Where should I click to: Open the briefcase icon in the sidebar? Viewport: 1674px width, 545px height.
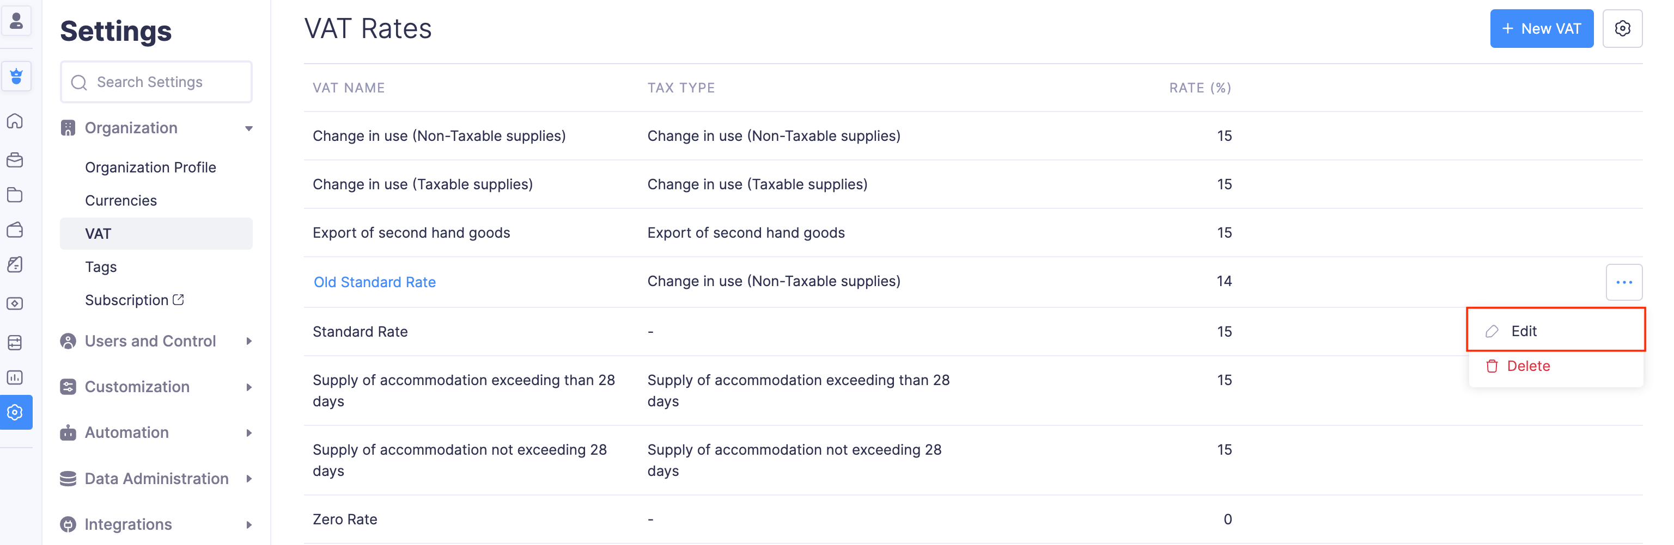(15, 159)
